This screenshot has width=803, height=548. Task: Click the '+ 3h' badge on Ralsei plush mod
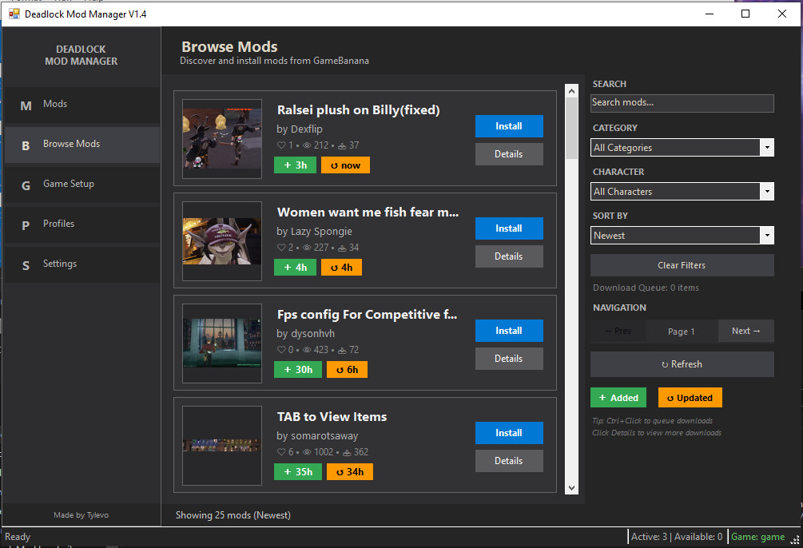click(x=295, y=165)
